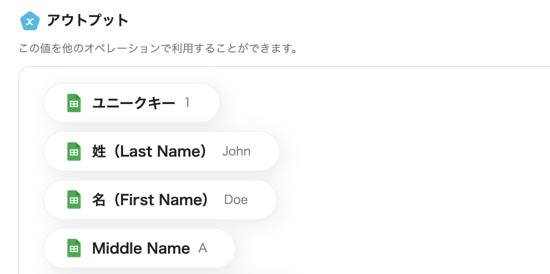The height and width of the screenshot is (274, 550).
Task: Click the A value beside Middle Name
Action: [202, 248]
